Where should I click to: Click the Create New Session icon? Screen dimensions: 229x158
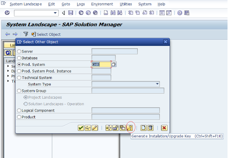(162, 13)
